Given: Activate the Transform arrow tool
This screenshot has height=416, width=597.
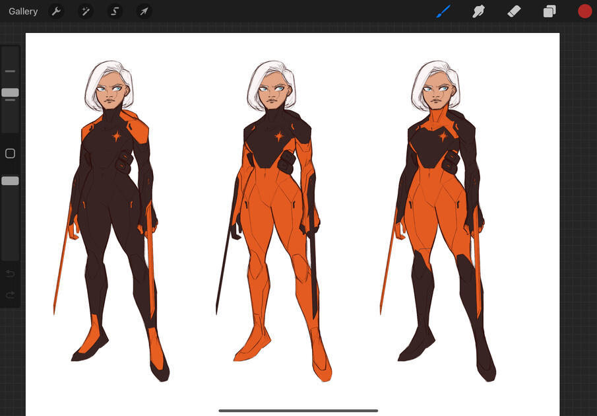Looking at the screenshot, I should pyautogui.click(x=144, y=11).
